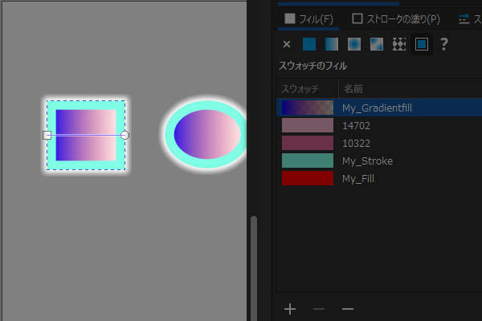
Task: Click the plus button to add swatch
Action: click(x=290, y=309)
